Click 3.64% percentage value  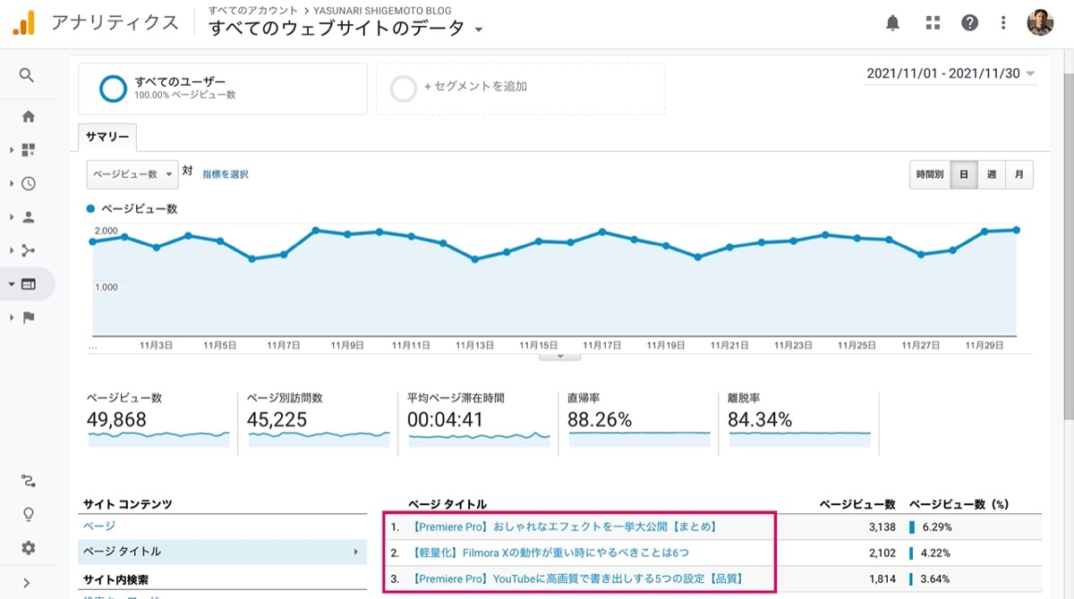[x=936, y=578]
